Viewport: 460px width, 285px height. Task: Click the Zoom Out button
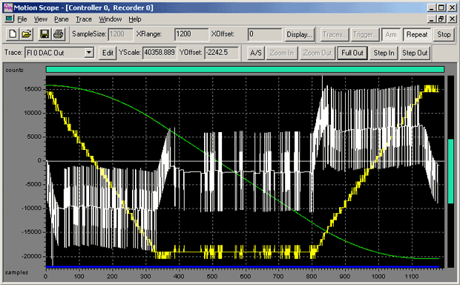click(x=317, y=53)
